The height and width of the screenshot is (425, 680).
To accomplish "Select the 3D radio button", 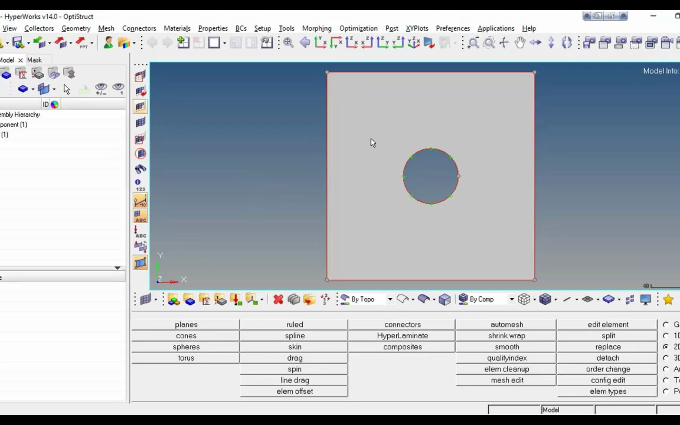I will tap(666, 358).
